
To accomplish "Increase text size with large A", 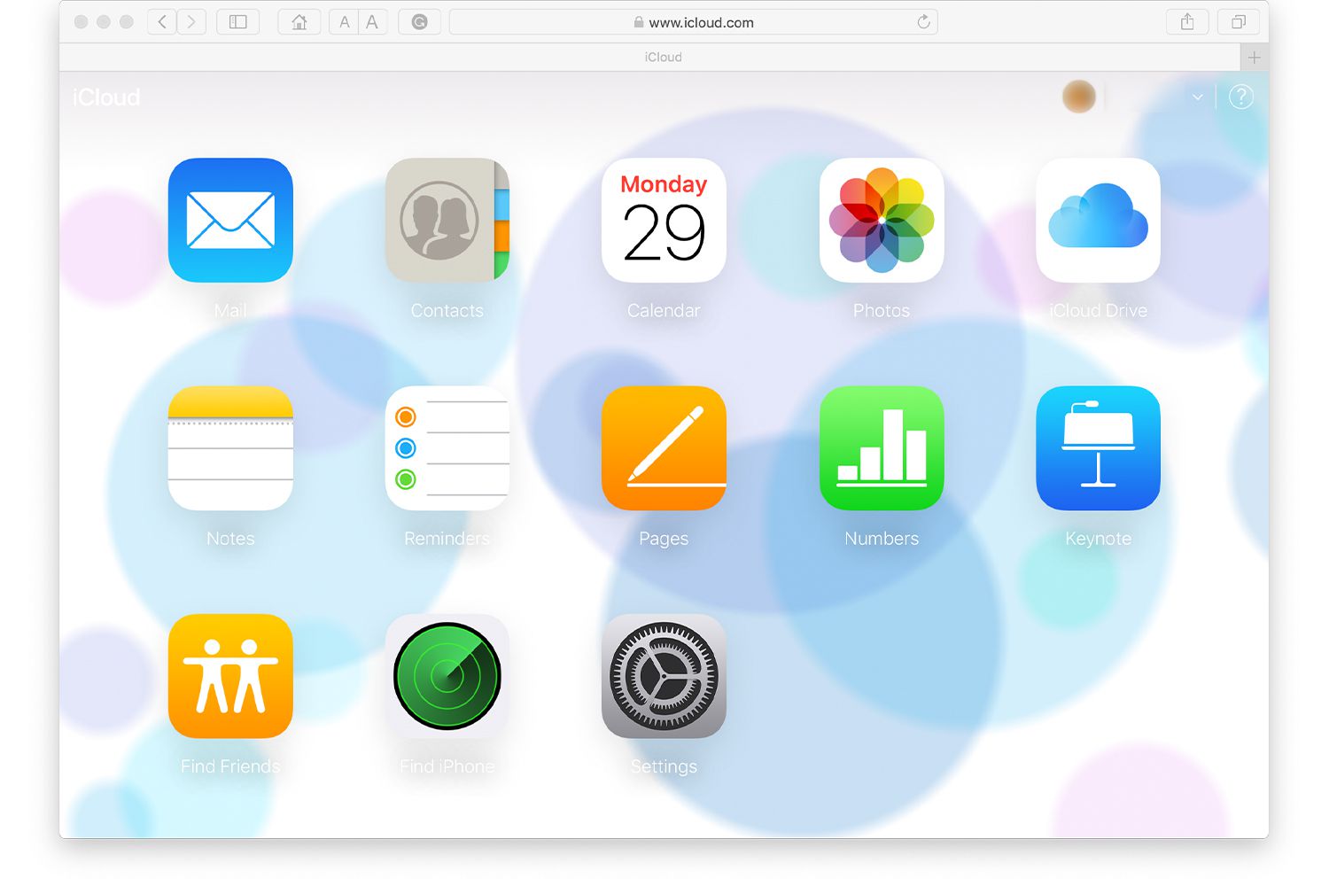I will 372,22.
